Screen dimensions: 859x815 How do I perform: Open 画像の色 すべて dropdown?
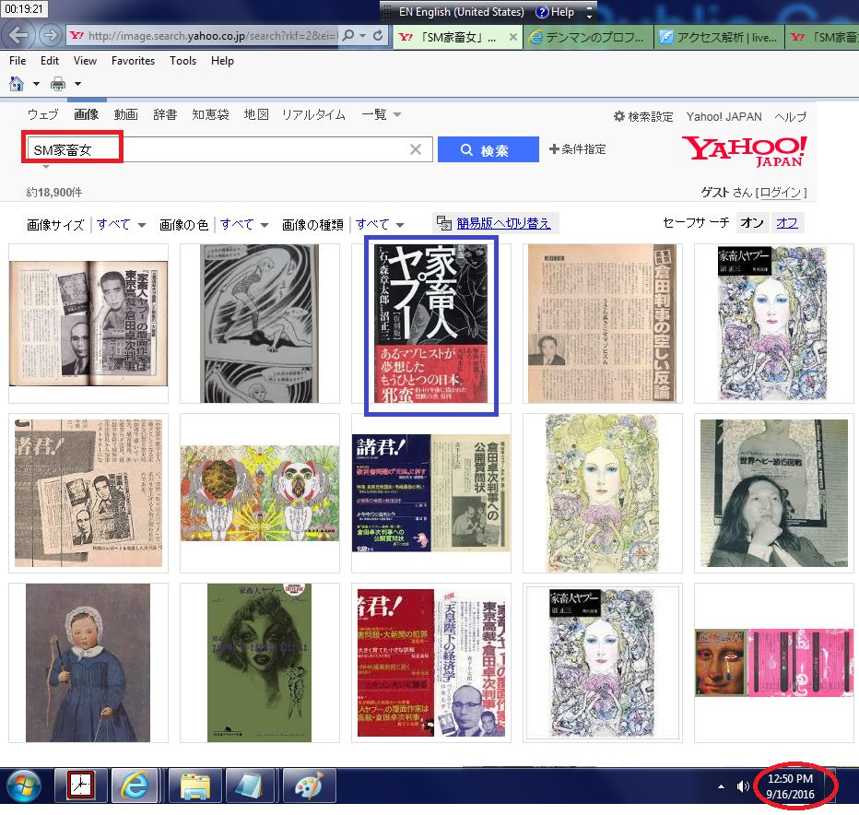[x=244, y=224]
